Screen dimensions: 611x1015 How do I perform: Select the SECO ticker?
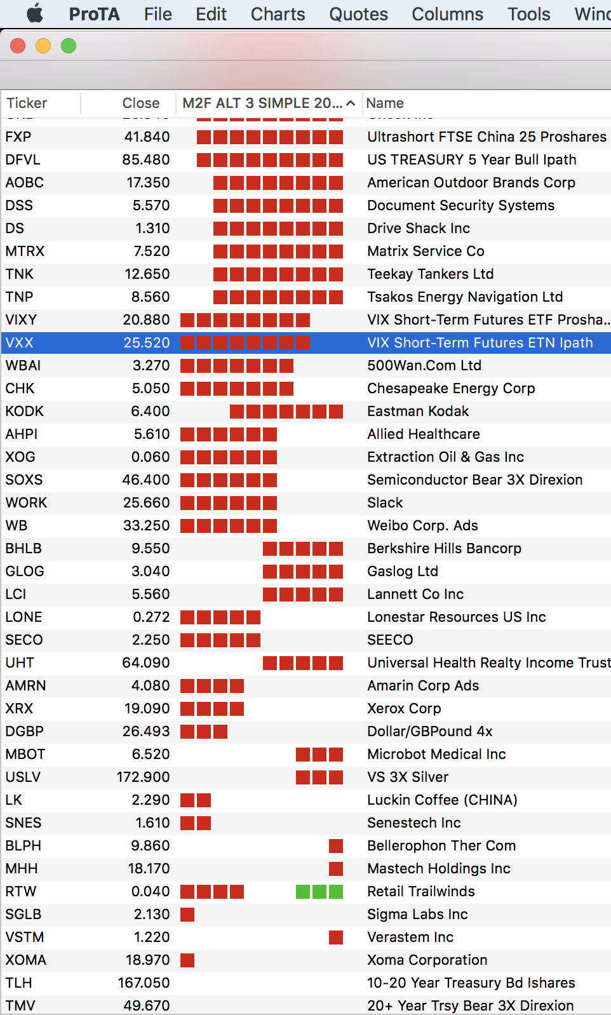[24, 640]
